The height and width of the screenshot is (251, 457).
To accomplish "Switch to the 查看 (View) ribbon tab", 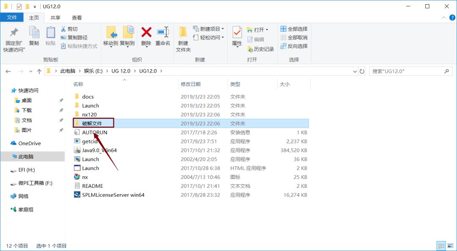I will [x=77, y=17].
